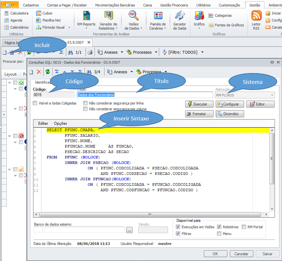Open Visões de Dados SQL tool

133,20
